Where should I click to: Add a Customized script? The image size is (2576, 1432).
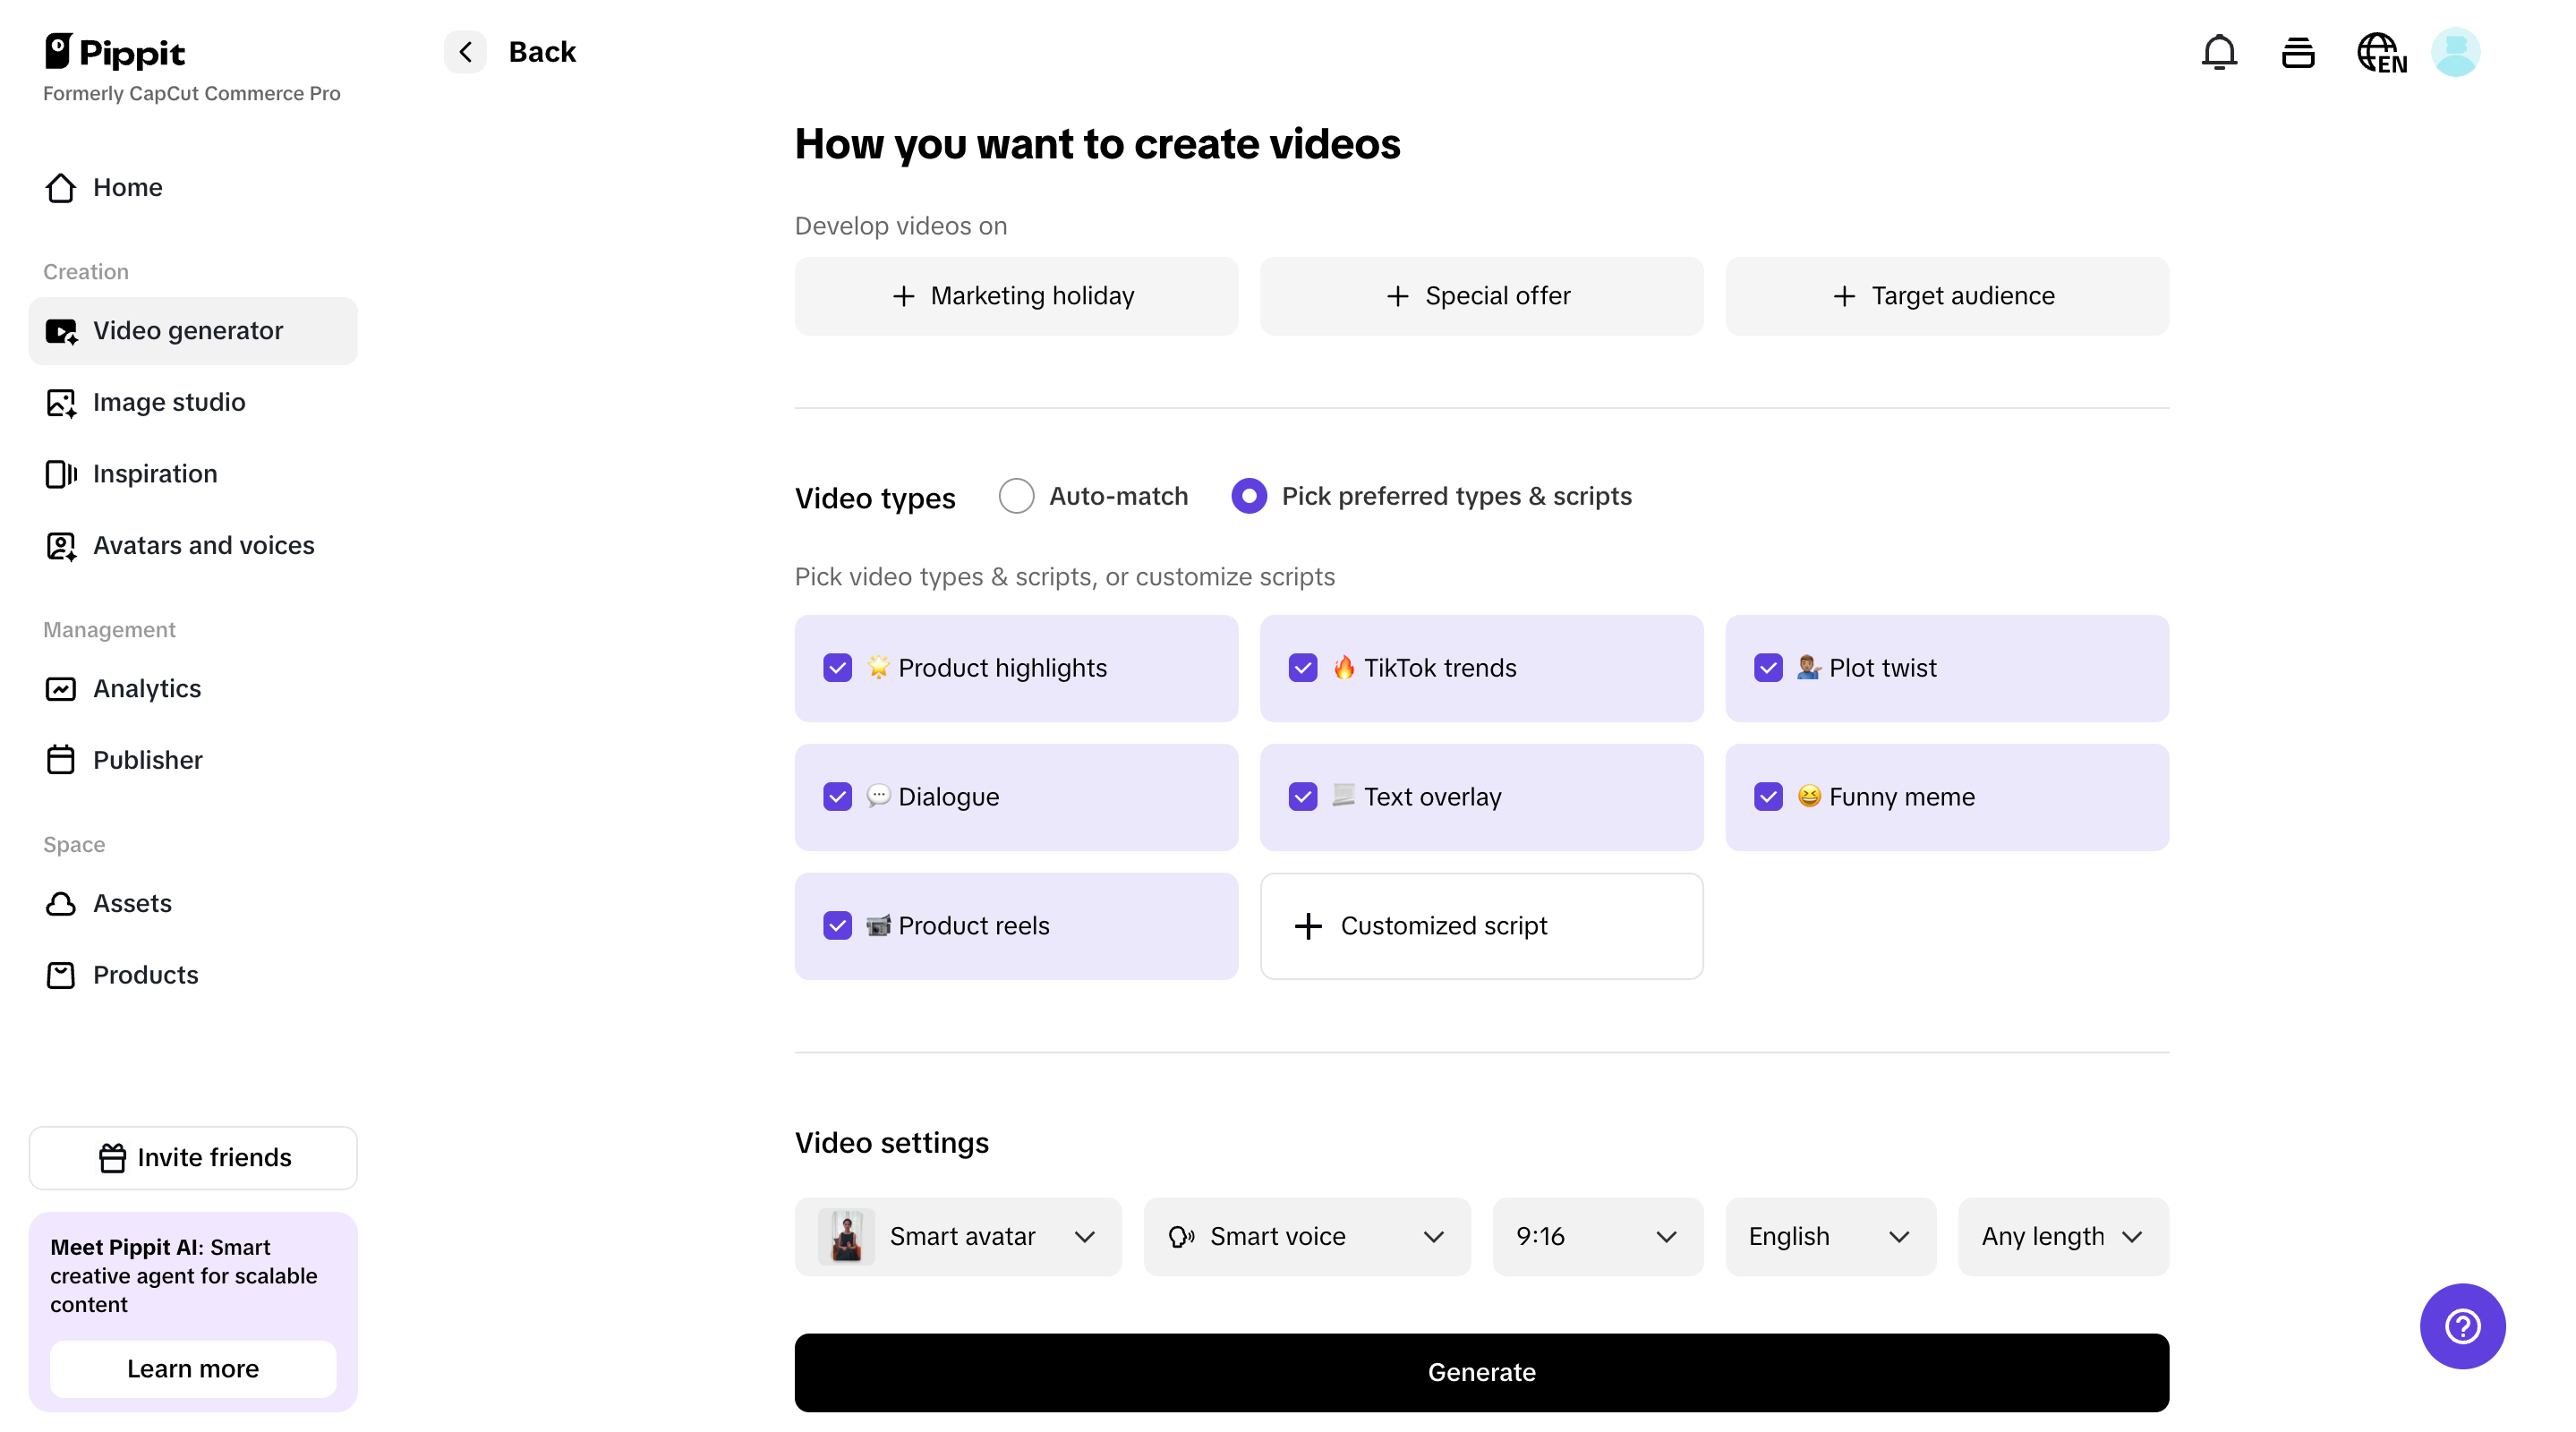1481,925
